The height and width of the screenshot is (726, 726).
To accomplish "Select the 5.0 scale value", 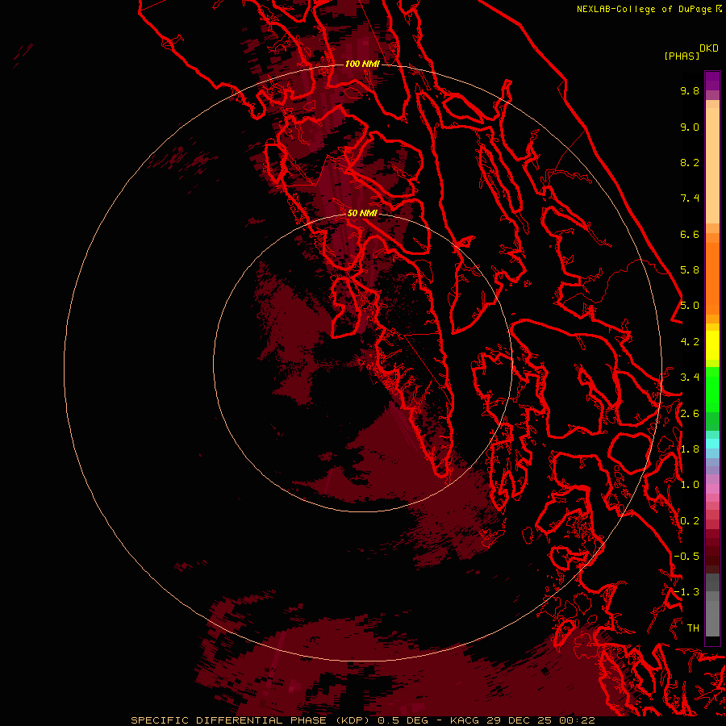I will tap(690, 306).
